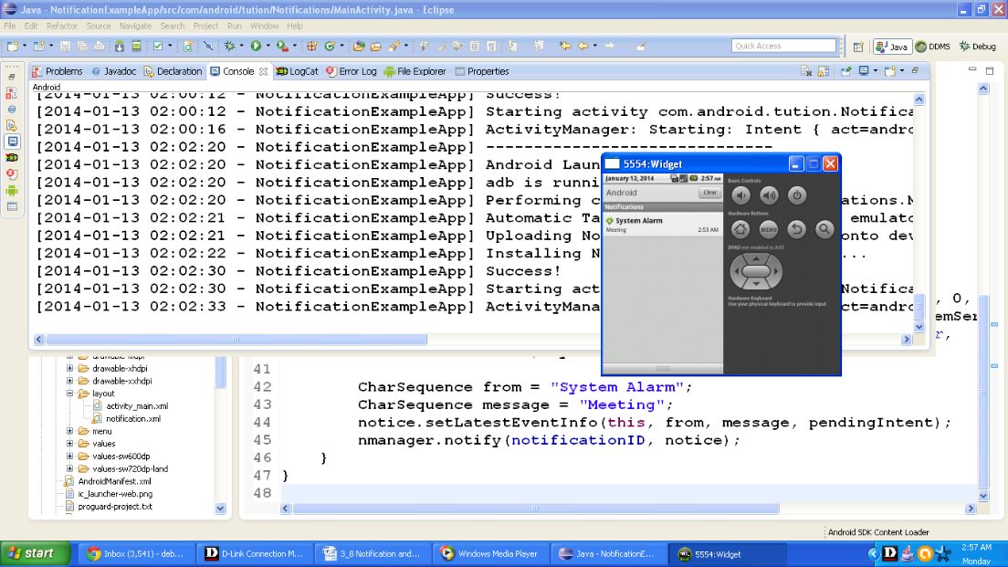Open the LogCat tab
This screenshot has width=1008, height=567.
click(298, 71)
